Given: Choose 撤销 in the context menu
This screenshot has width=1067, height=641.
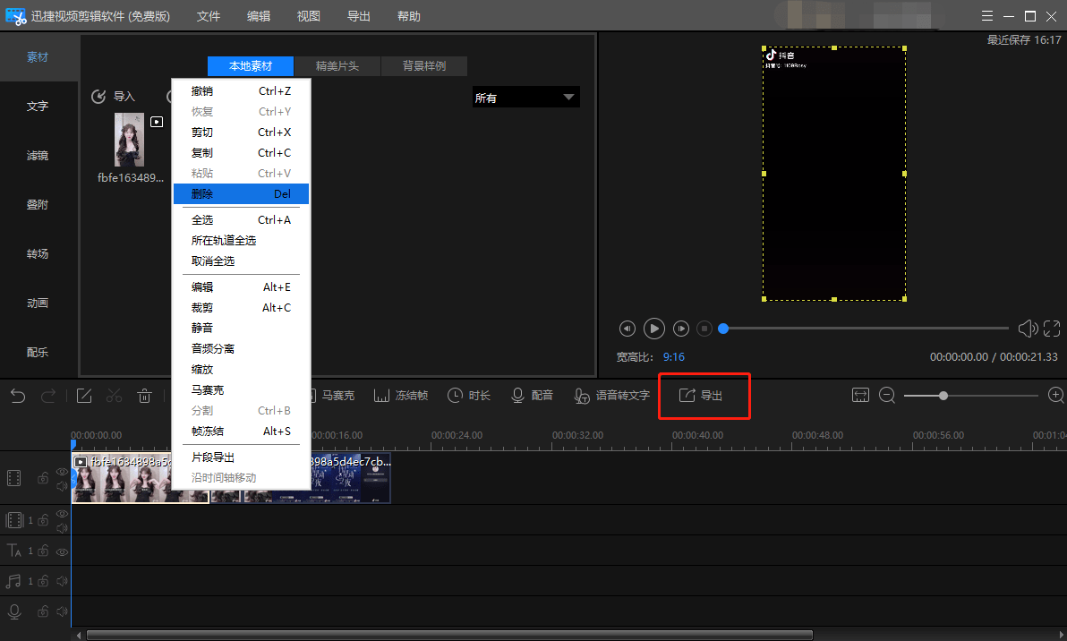Looking at the screenshot, I should pos(241,91).
